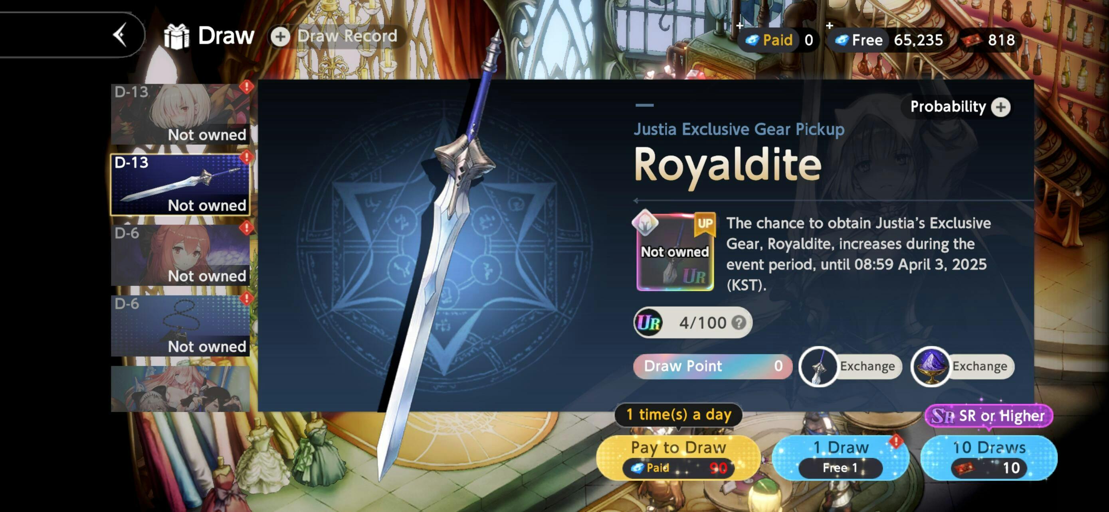The height and width of the screenshot is (512, 1109).
Task: Select the necklace gear D-6 banner
Action: pyautogui.click(x=180, y=325)
